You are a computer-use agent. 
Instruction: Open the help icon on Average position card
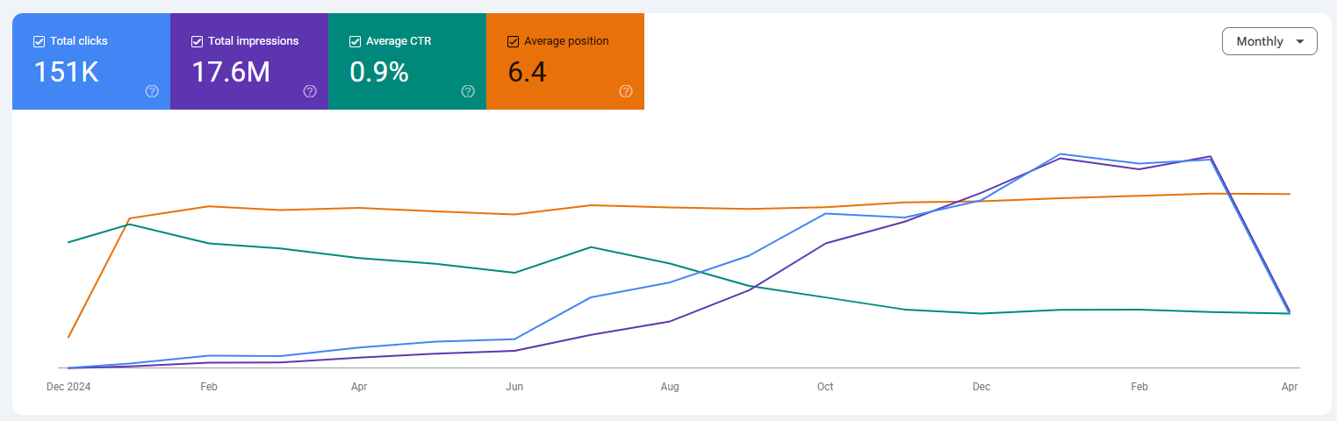point(626,91)
